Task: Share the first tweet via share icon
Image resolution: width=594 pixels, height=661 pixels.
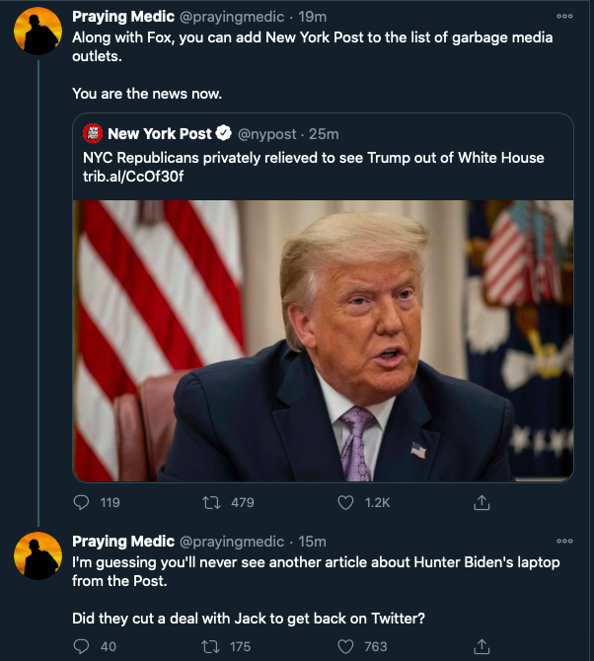Action: pyautogui.click(x=482, y=502)
